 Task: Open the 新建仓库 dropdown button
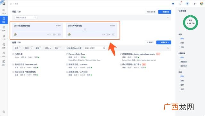[164, 43]
